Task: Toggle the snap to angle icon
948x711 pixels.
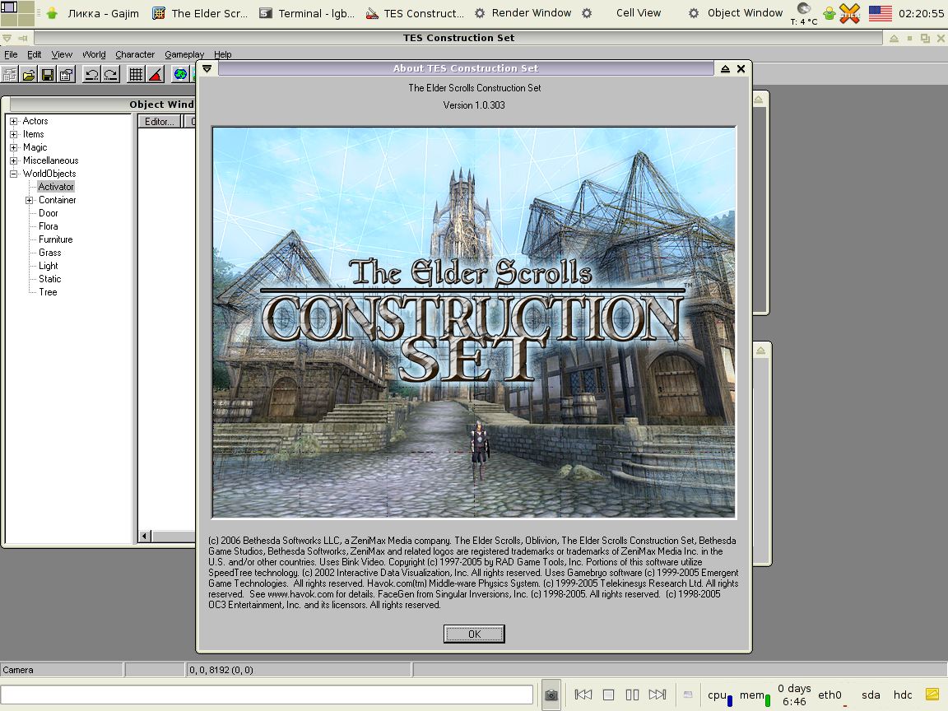Action: [x=156, y=74]
